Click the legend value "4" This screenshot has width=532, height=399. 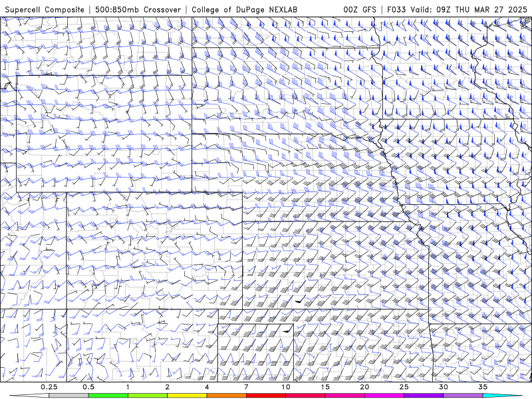207,387
